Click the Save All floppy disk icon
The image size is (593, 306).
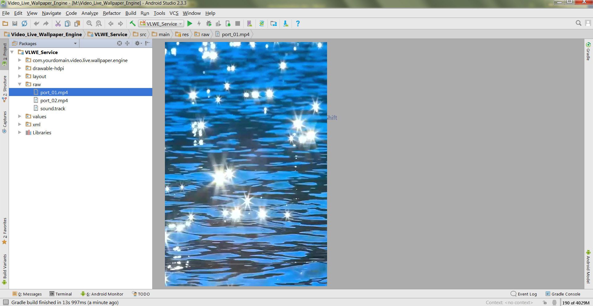(15, 23)
